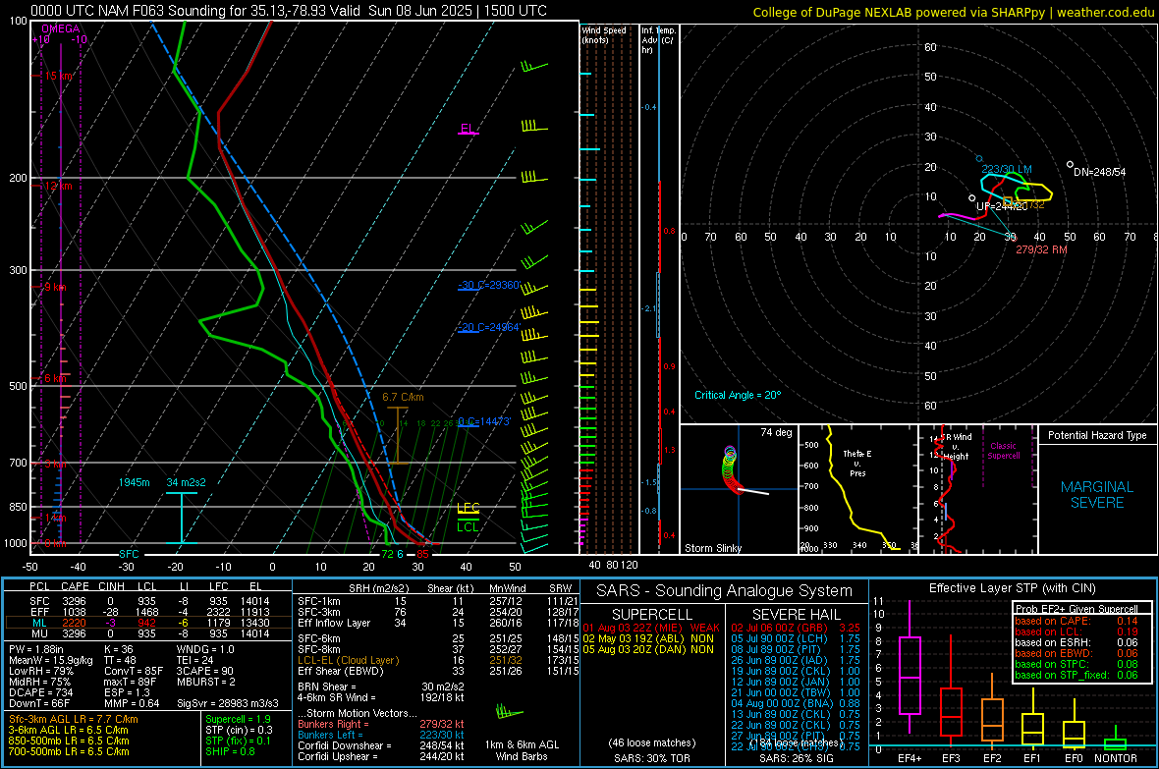Click the '279/32 RM' hodograph label
Viewport: 1159px width, 769px height.
(1041, 249)
